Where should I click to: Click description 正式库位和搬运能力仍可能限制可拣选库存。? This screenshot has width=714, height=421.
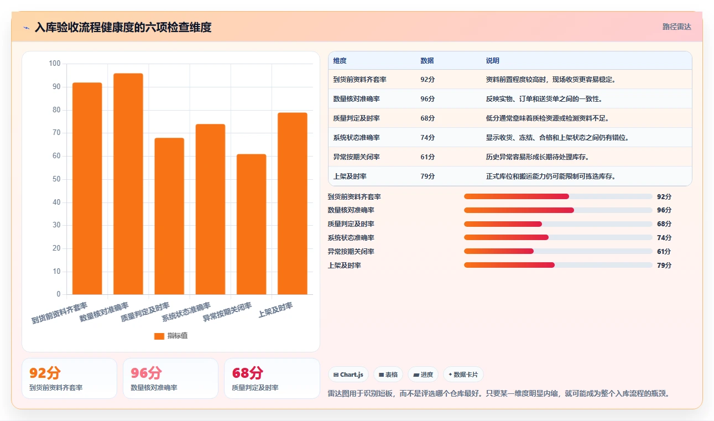[551, 176]
